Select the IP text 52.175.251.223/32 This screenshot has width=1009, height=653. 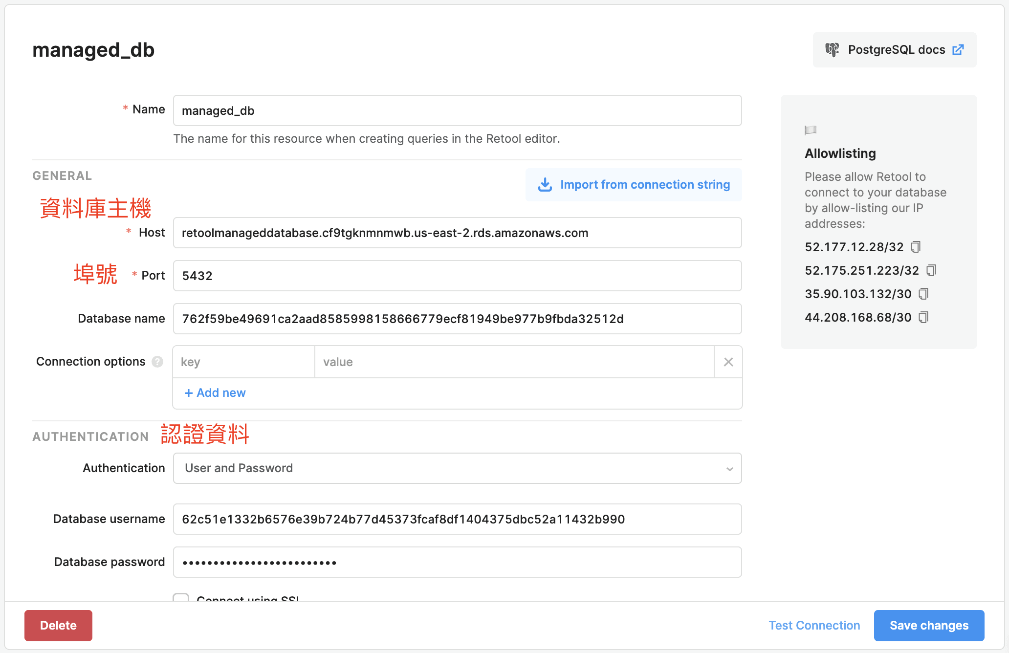[x=862, y=270]
